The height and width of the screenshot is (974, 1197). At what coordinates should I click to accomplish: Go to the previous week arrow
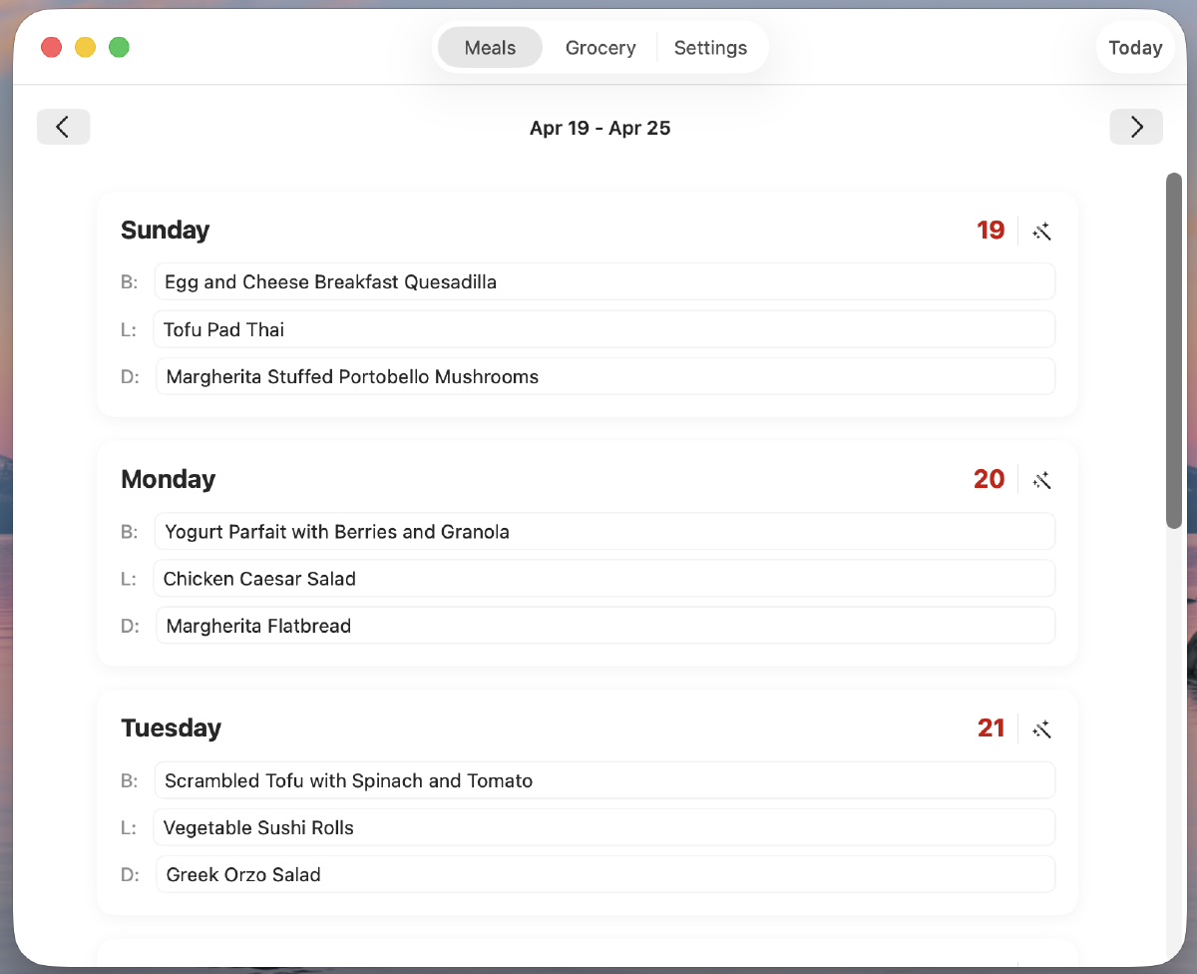click(63, 127)
